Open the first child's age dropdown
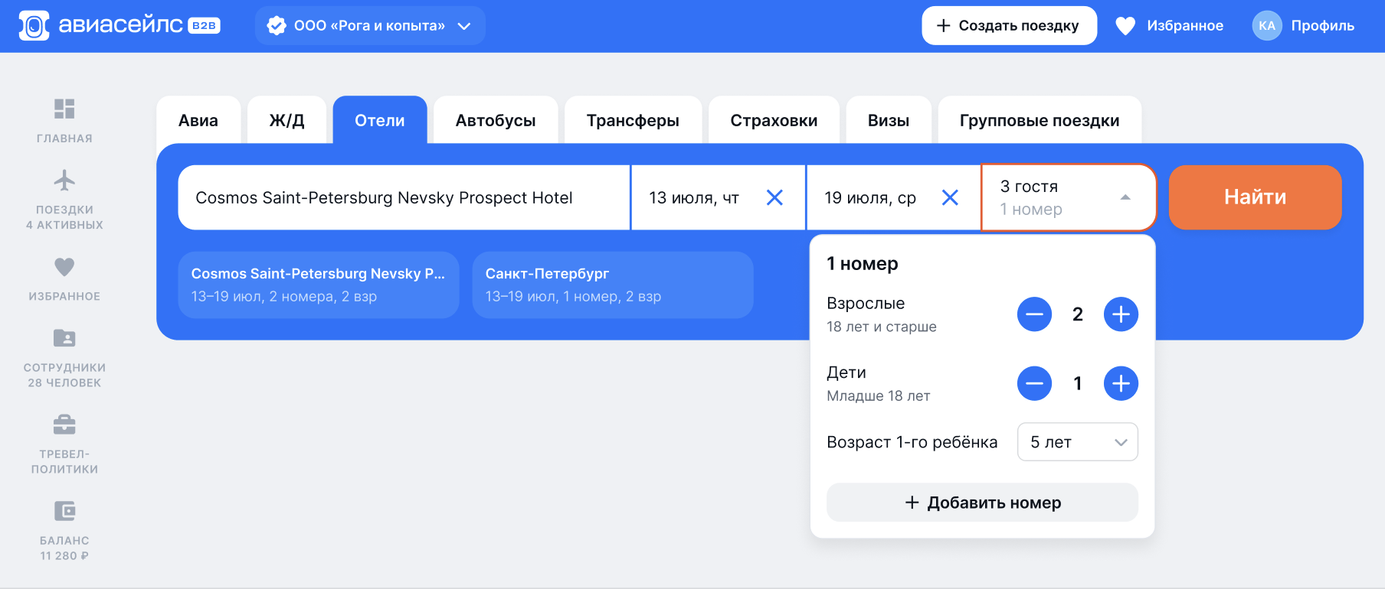 point(1077,442)
